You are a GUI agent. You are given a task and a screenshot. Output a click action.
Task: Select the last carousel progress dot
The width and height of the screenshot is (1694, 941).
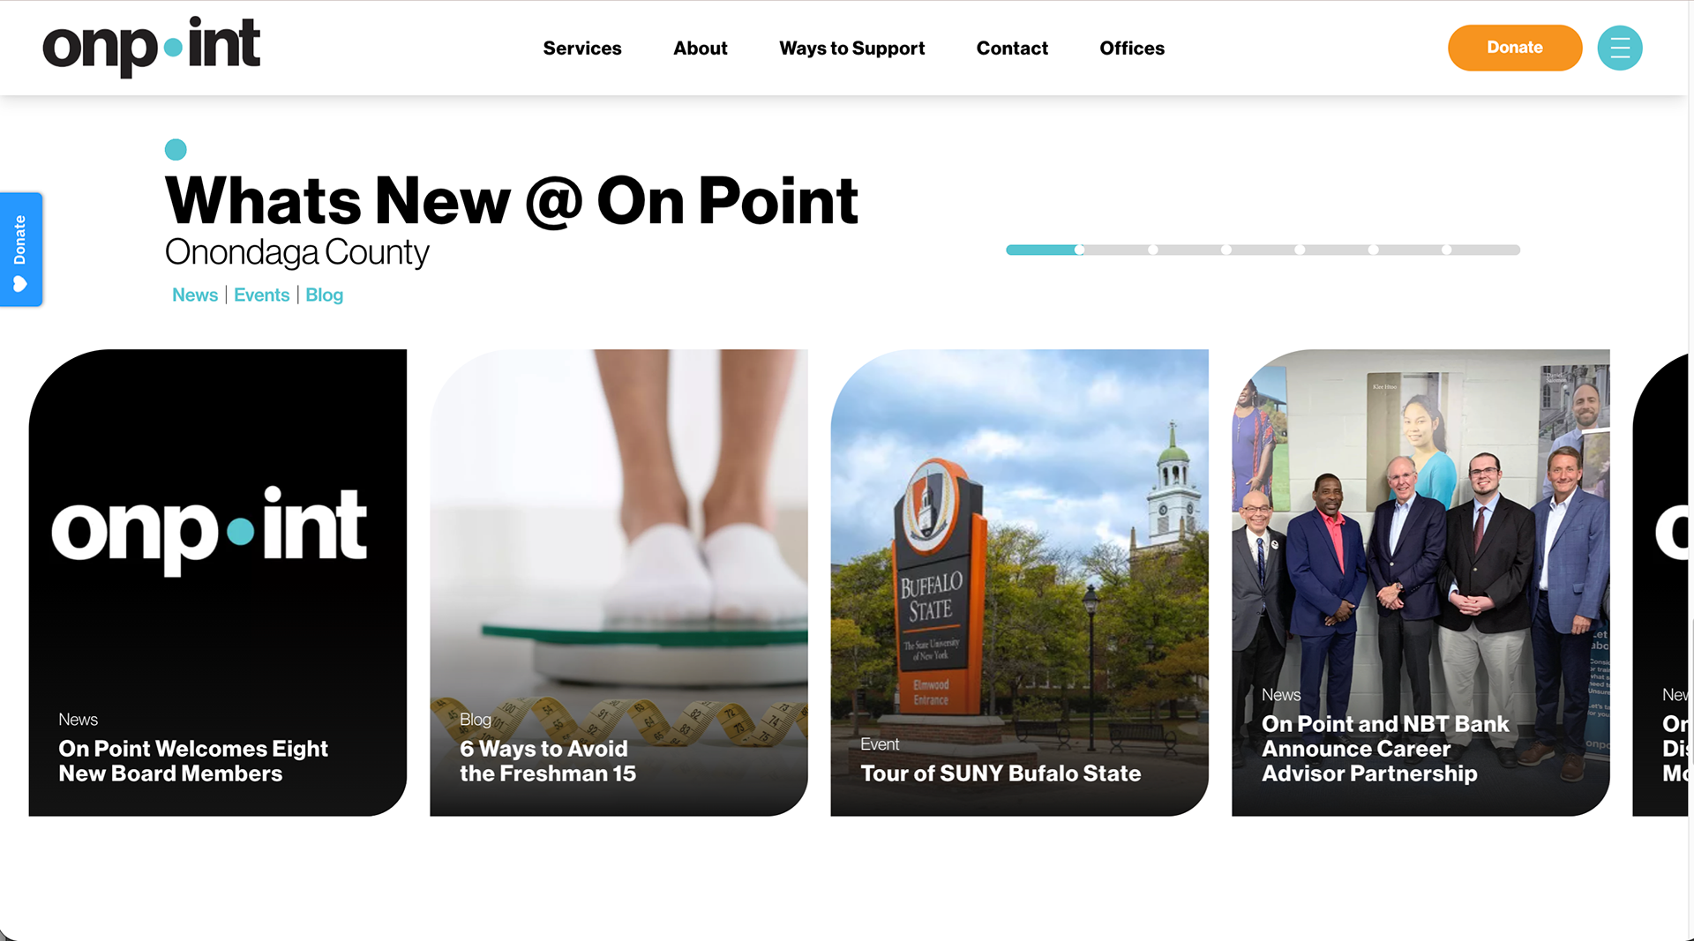coord(1447,250)
